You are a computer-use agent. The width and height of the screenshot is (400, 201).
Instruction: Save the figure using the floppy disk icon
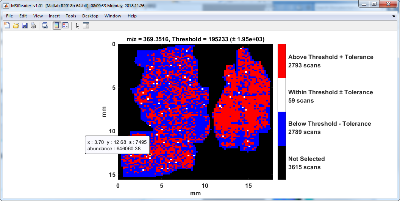click(25, 26)
